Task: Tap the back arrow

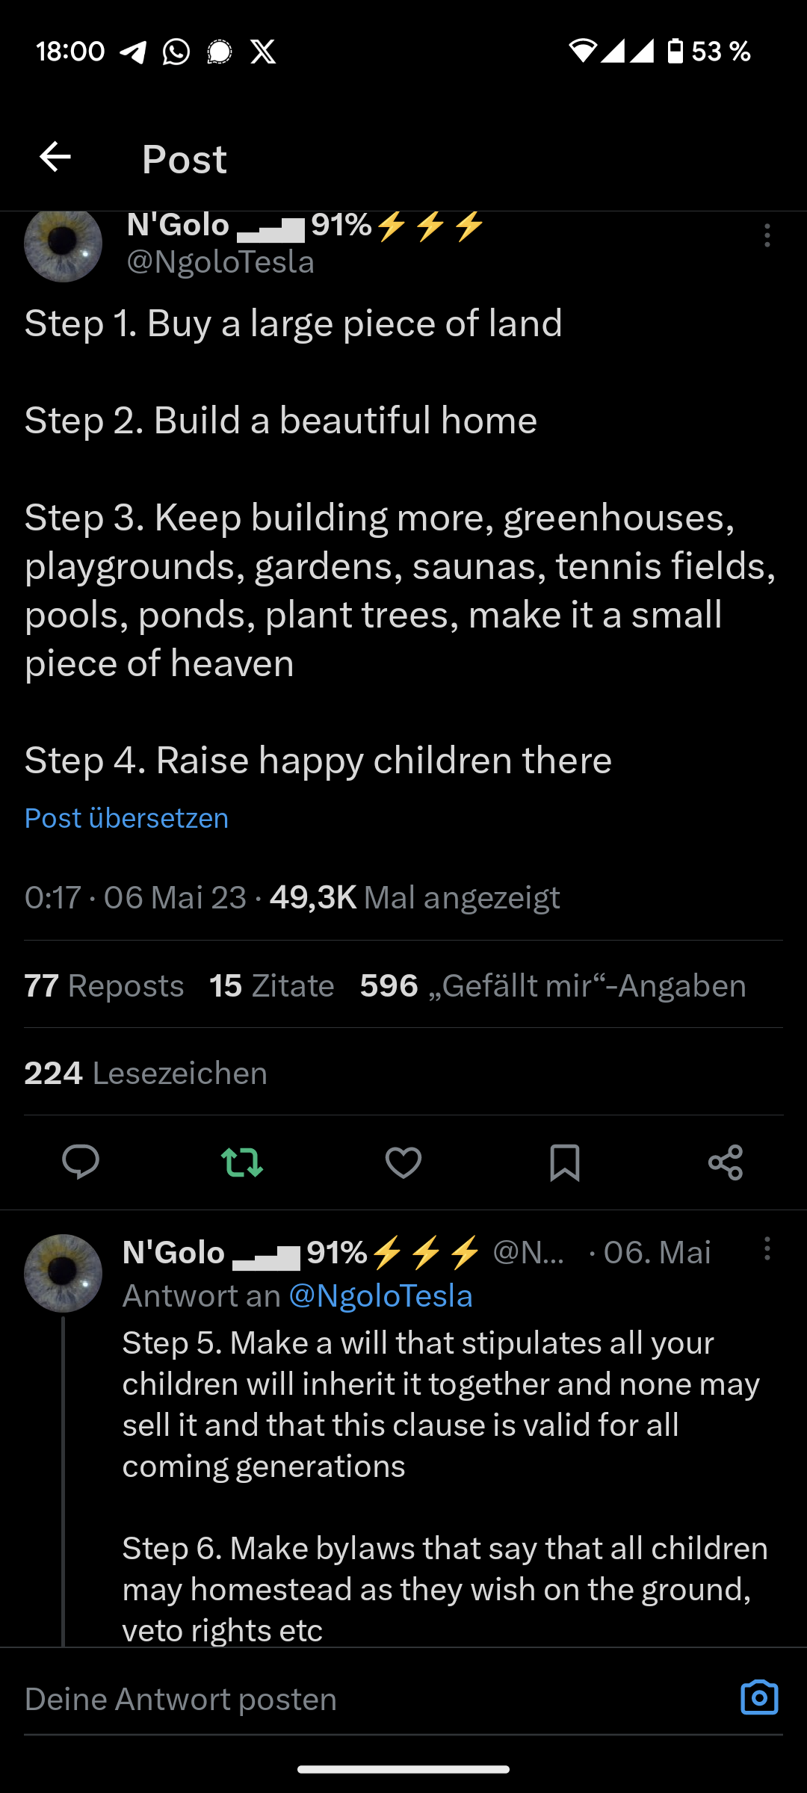Action: pos(55,158)
